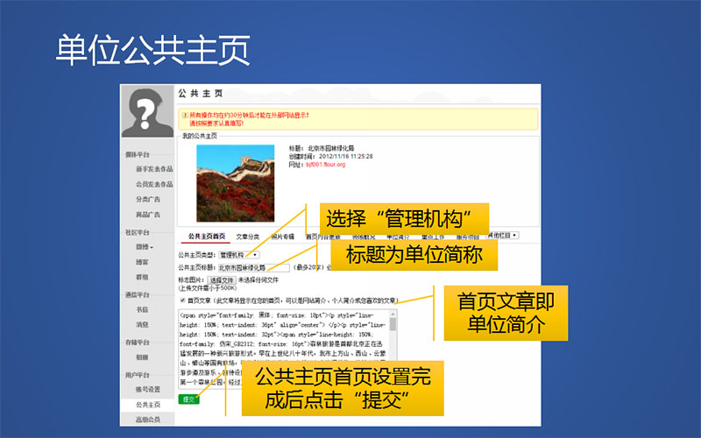Click the 选择文件 upload button

click(x=222, y=280)
